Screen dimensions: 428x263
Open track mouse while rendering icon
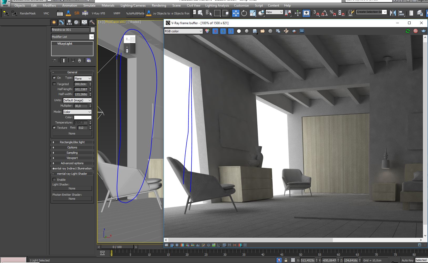point(286,31)
